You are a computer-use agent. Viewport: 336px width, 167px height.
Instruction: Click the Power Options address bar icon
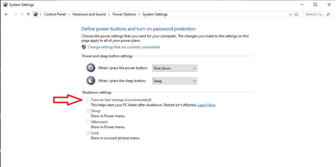35,14
